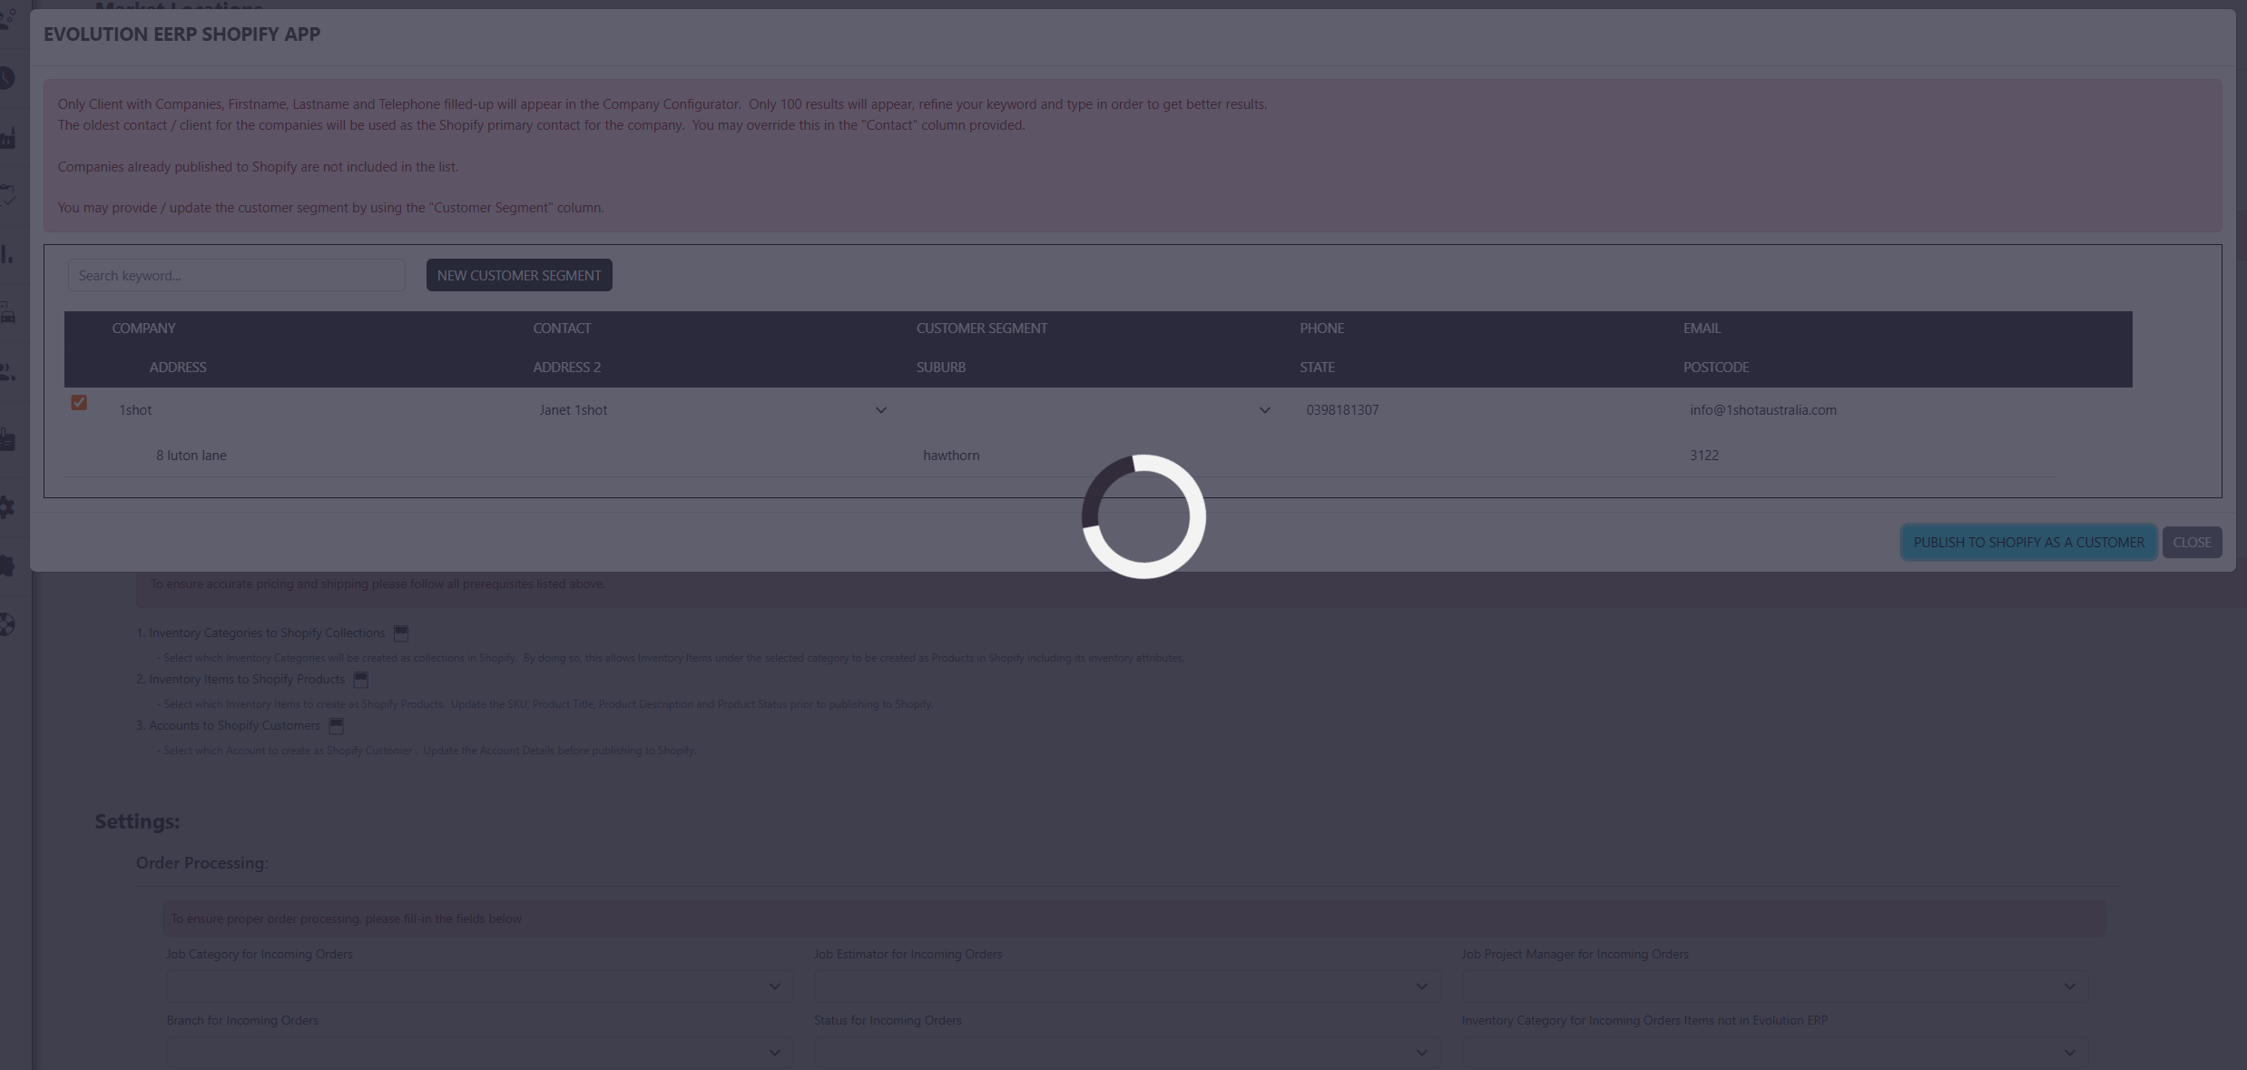Open the bar chart reports icon
Screen dimensions: 2247x1070
[x=7, y=255]
